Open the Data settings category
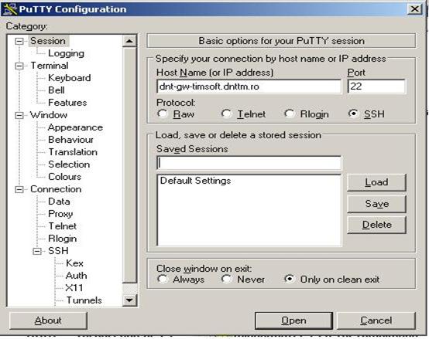 point(59,202)
